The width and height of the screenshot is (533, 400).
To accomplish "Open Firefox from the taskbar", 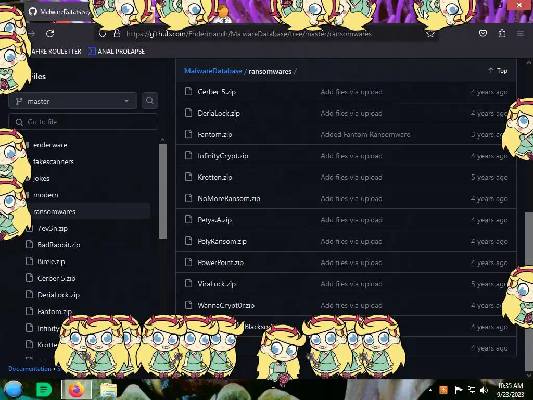I will pos(77,390).
